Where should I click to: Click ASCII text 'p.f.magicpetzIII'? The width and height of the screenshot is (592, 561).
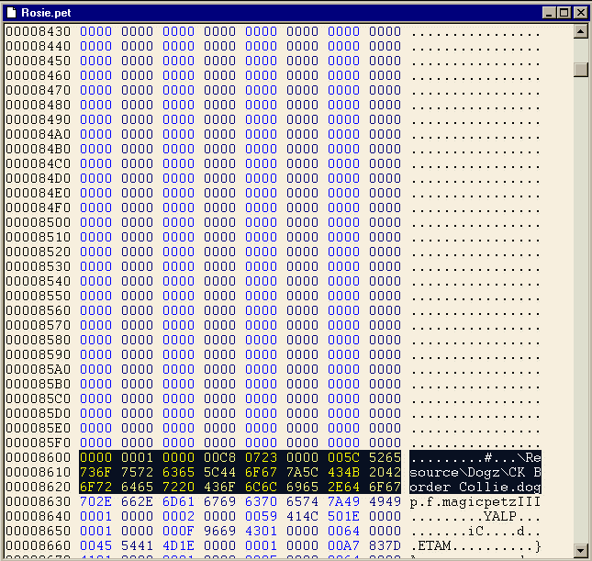475,501
